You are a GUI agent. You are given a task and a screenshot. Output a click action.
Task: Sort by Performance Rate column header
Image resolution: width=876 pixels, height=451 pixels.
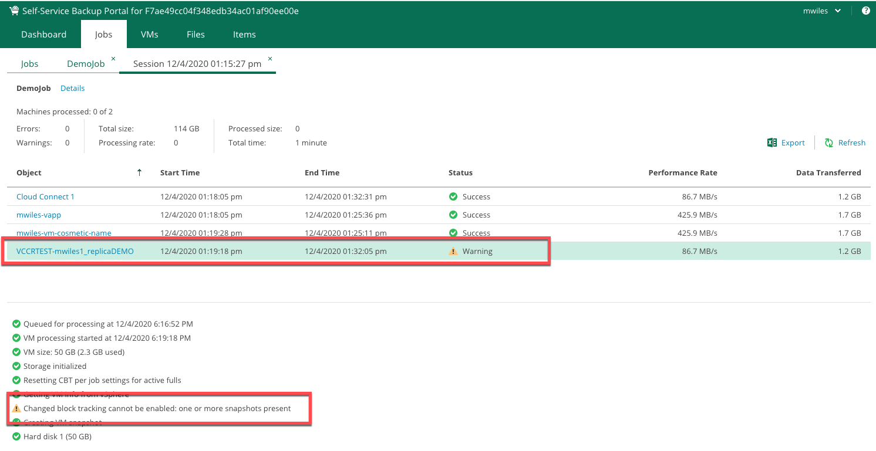(682, 173)
